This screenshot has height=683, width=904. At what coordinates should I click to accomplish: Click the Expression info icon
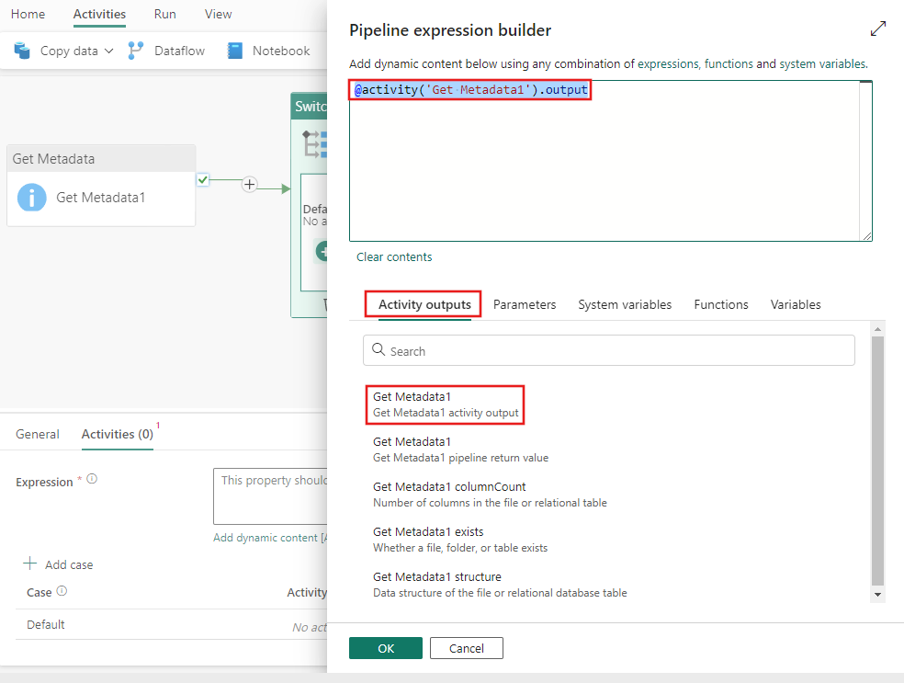pyautogui.click(x=90, y=479)
